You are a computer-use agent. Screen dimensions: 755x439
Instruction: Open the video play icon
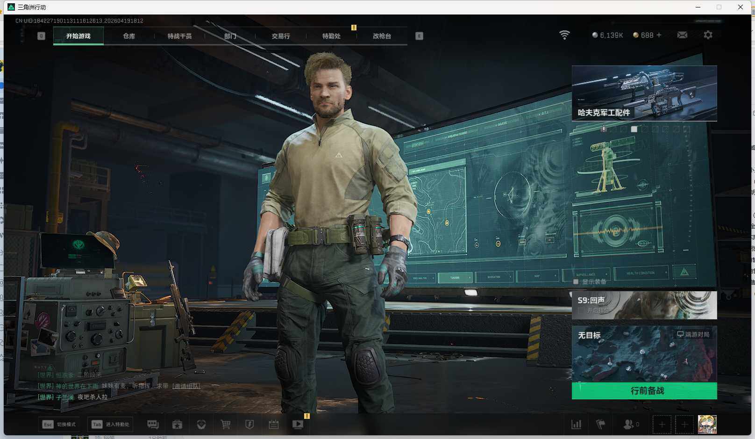[x=298, y=425]
